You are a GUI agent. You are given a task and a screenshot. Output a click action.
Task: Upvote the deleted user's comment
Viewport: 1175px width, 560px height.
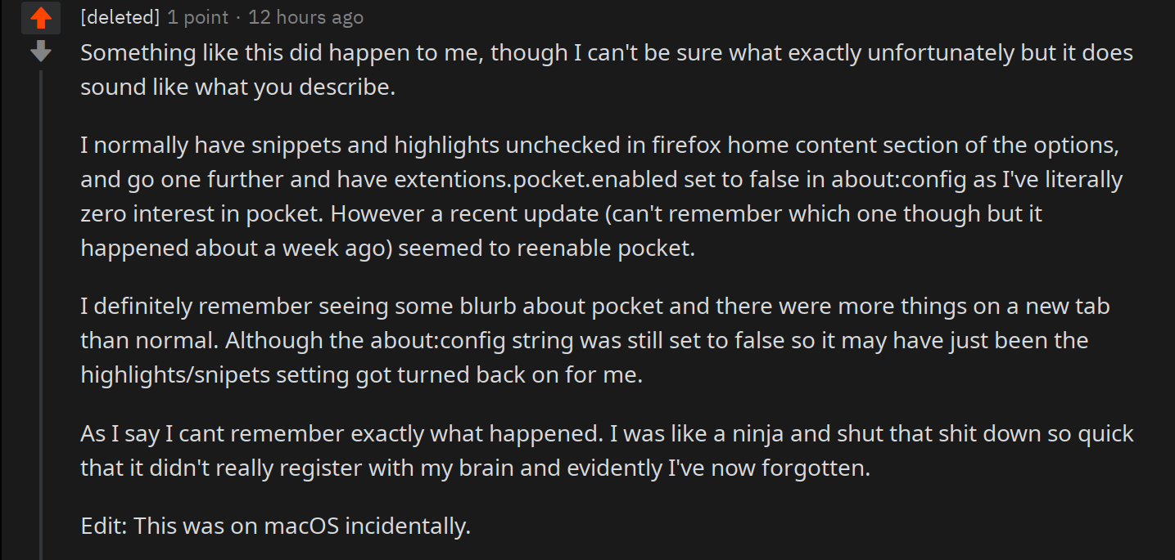(x=40, y=17)
